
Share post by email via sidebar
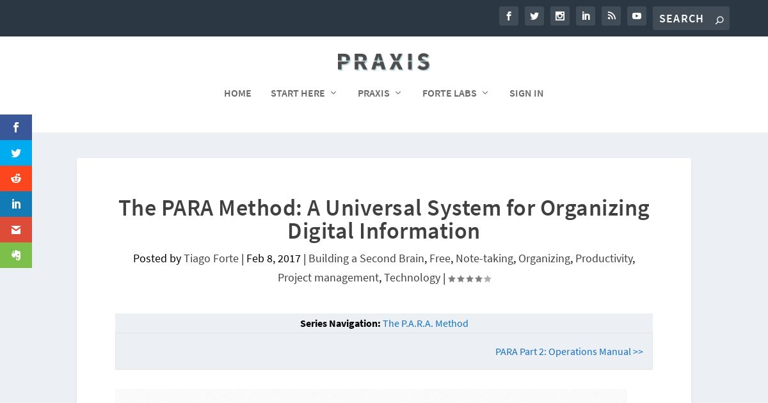point(16,230)
